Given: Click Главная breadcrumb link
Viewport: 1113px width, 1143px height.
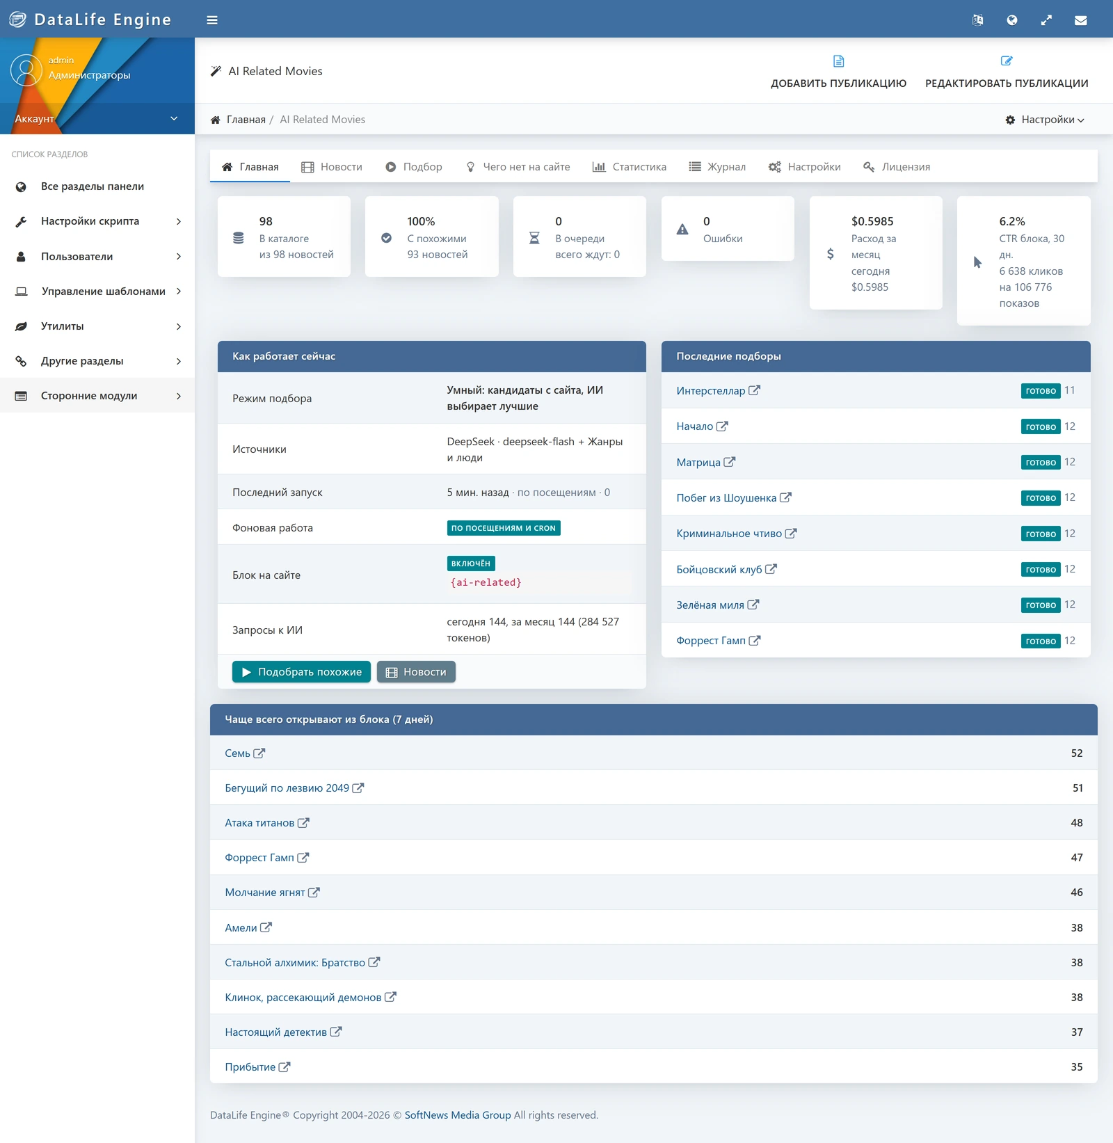Looking at the screenshot, I should (246, 120).
